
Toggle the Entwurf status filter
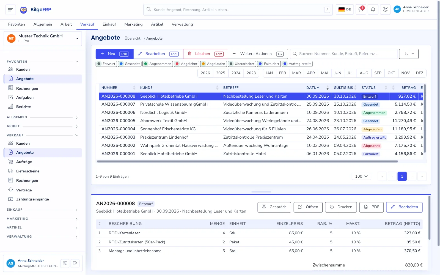106,64
